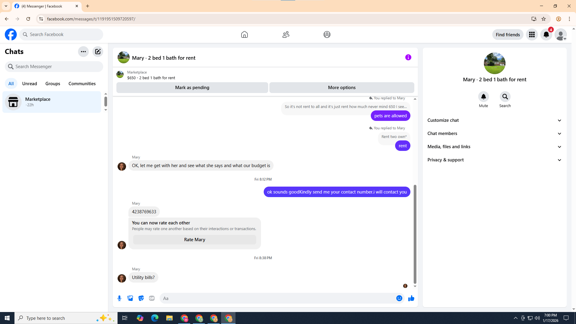Open Facebook notifications bell

(546, 34)
